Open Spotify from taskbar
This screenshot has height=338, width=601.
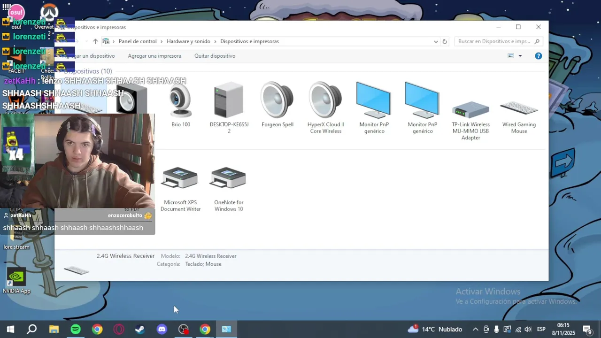76,329
